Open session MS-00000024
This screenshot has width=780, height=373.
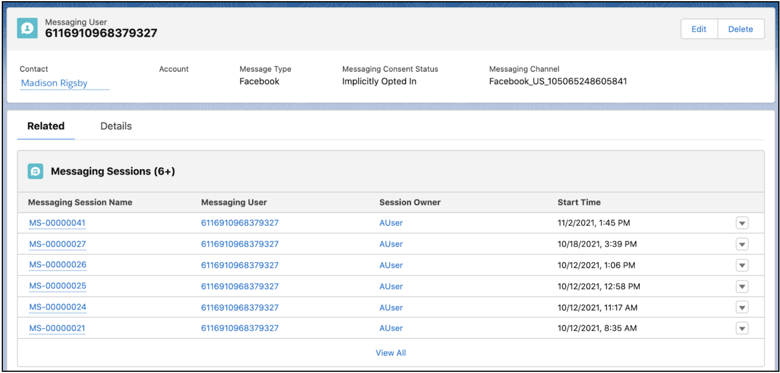[57, 307]
